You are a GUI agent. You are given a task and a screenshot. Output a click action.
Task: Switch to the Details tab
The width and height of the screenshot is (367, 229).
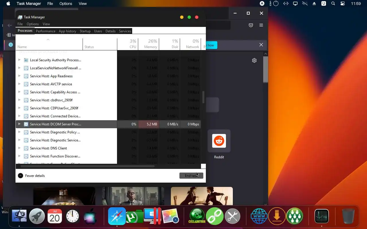110,31
